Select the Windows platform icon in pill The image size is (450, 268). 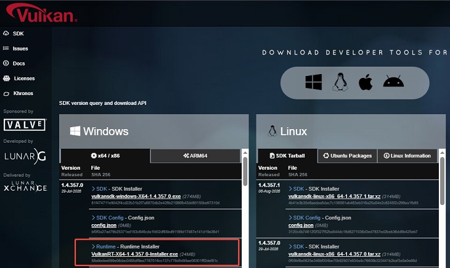pyautogui.click(x=313, y=82)
